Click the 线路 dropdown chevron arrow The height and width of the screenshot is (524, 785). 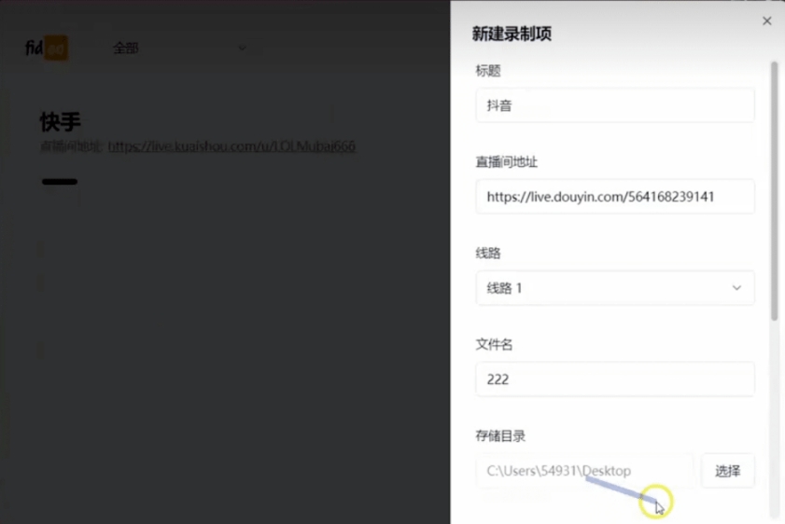736,288
